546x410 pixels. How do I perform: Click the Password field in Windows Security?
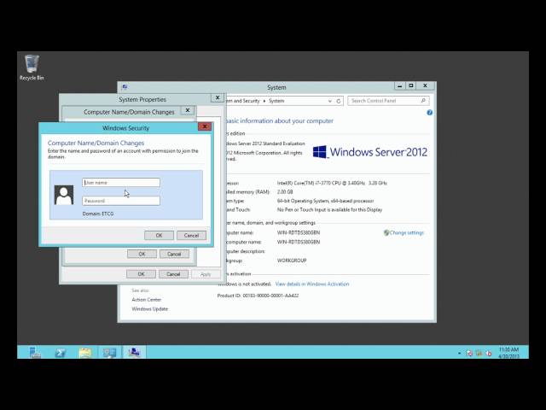pos(121,201)
